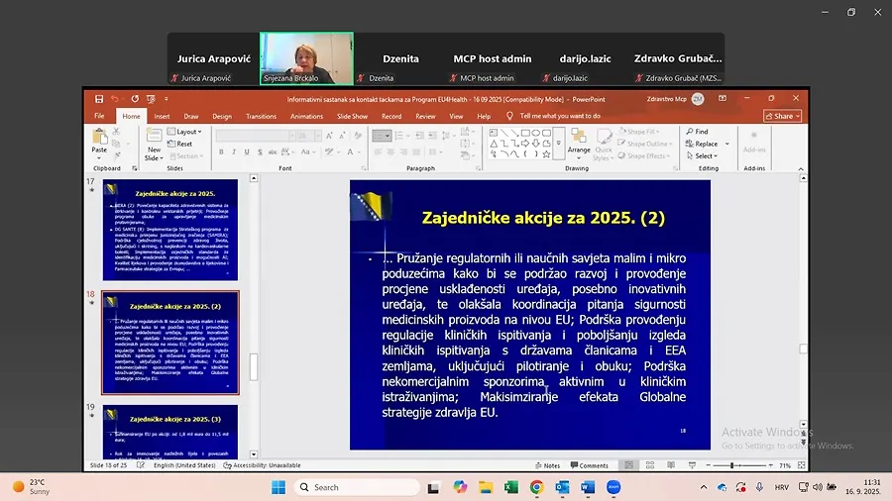Toggle the Comments pane
Screen dimensions: 892x501
590,465
